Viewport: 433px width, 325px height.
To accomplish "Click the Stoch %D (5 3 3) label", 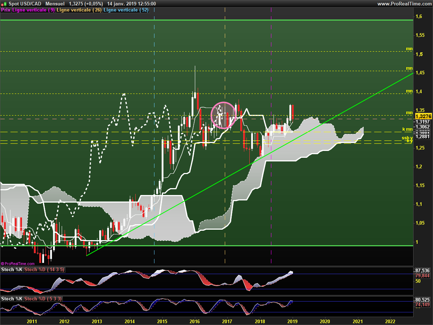I will pyautogui.click(x=43, y=299).
